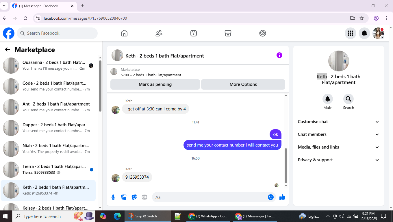The height and width of the screenshot is (222, 393).
Task: Install app icon in address bar
Action: click(352, 18)
